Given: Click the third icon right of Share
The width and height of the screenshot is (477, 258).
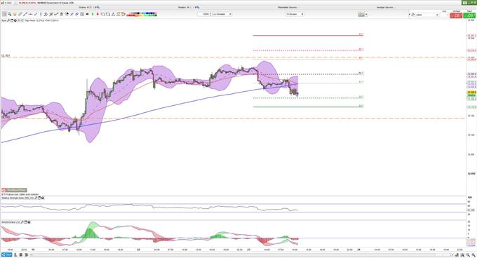Looking at the screenshot, I should pyautogui.click(x=27, y=254).
